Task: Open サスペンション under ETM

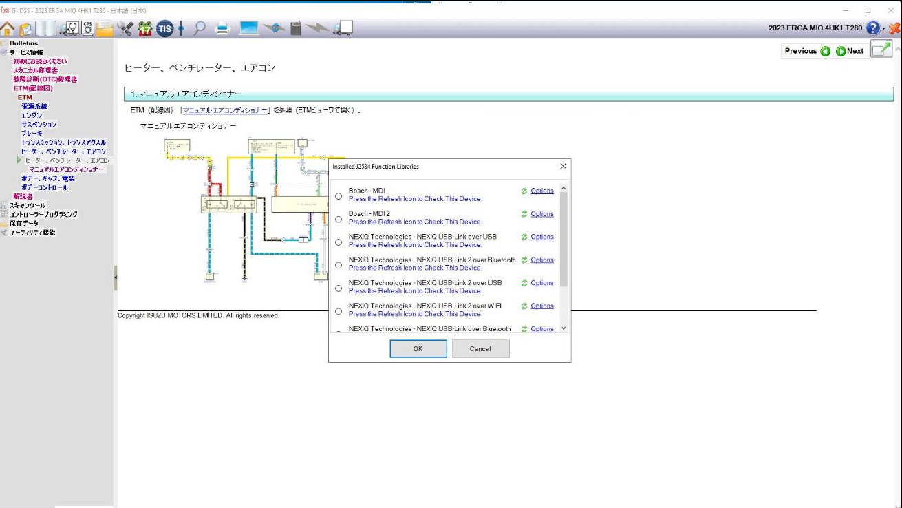Action: click(39, 124)
